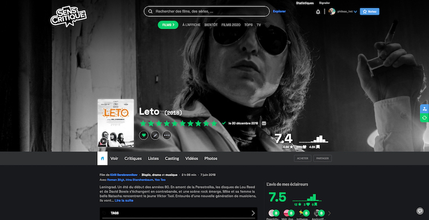Open the global ratings histogram near 7.4
429x220 pixels.
313,138
